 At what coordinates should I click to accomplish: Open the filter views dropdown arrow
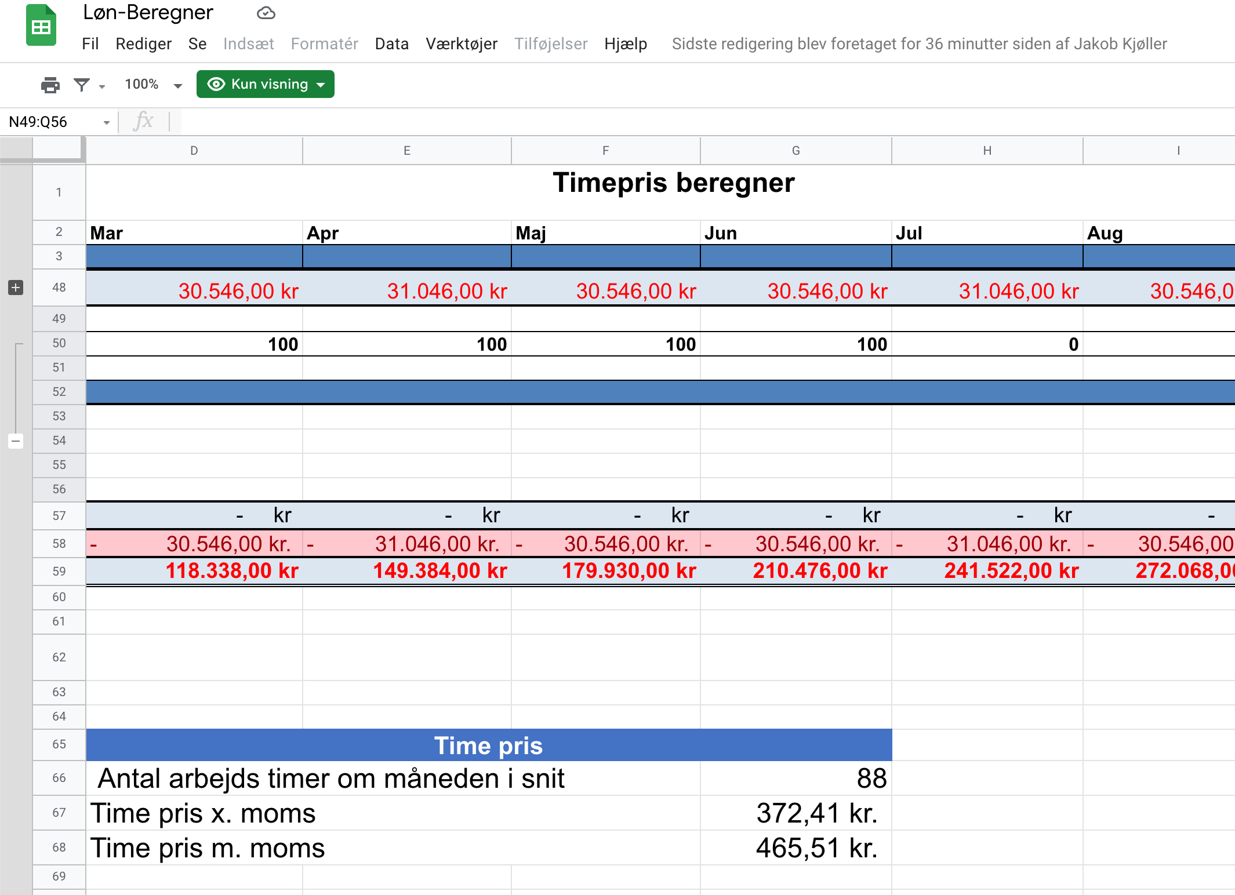click(x=102, y=86)
